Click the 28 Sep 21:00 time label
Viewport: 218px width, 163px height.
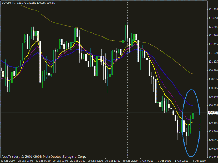(25, 161)
